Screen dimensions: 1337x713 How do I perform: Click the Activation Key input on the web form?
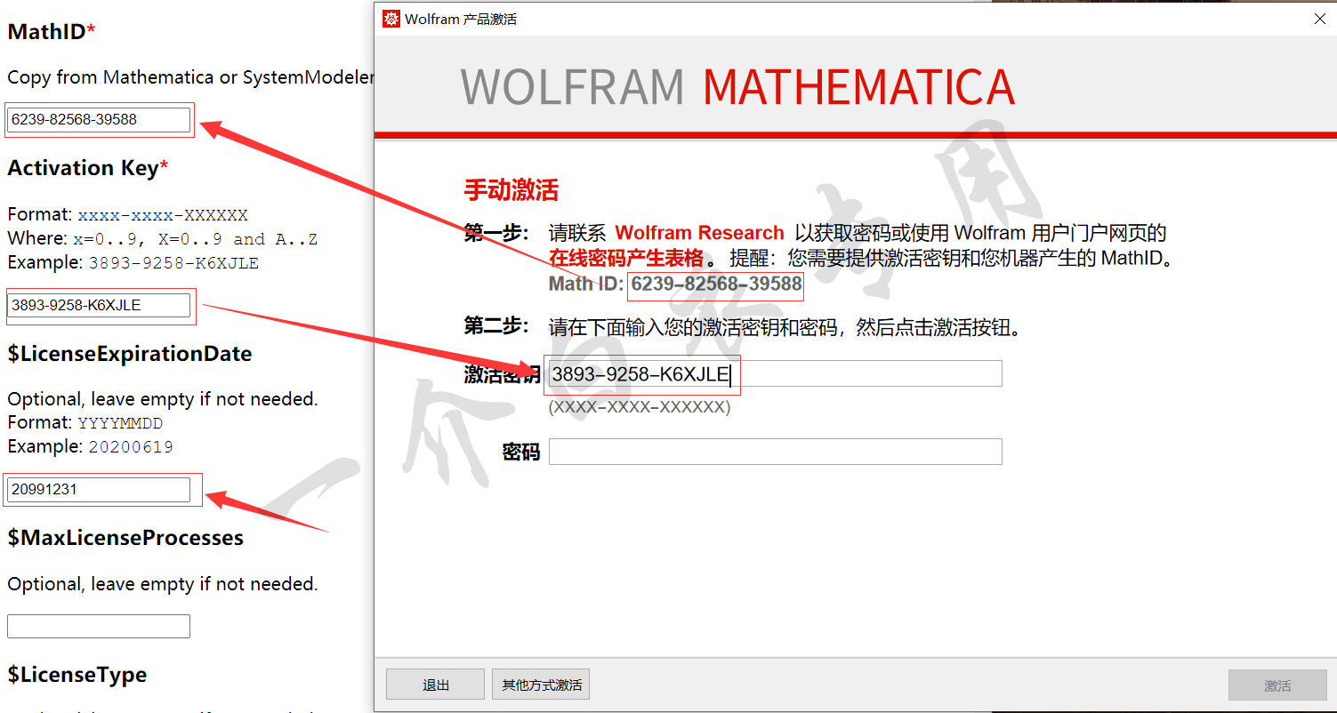click(99, 305)
